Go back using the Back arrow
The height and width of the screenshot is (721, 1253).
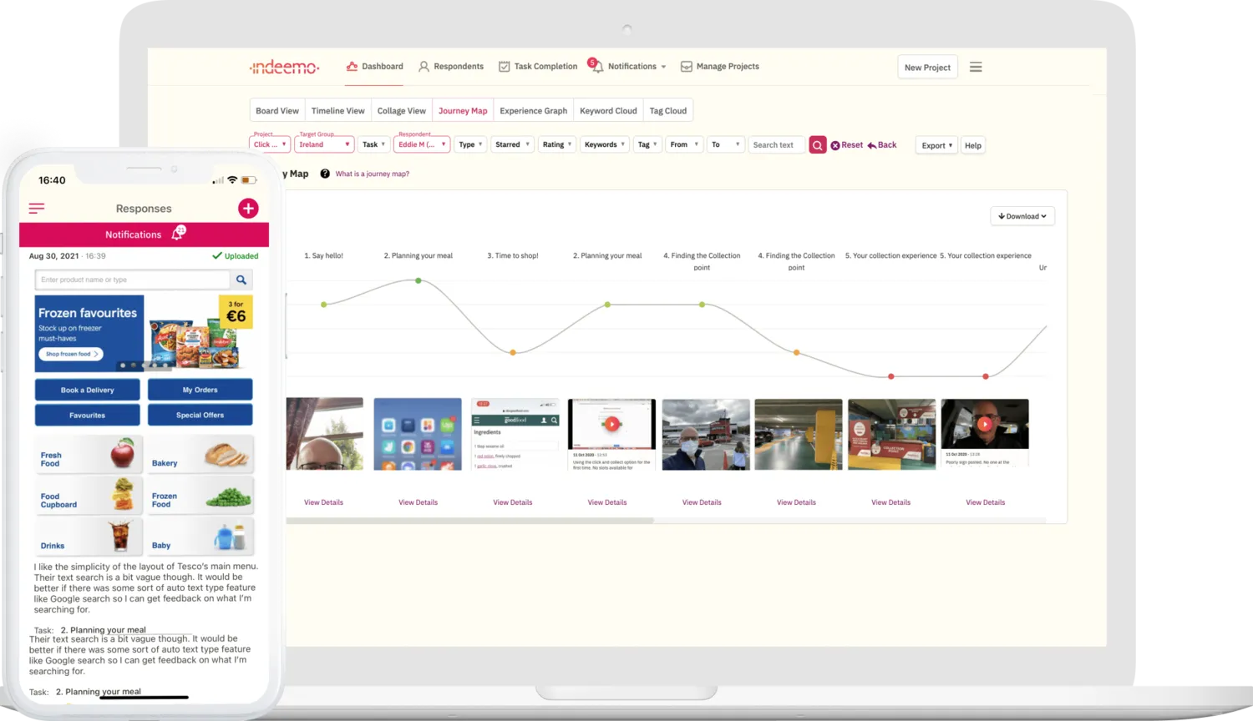pos(872,145)
